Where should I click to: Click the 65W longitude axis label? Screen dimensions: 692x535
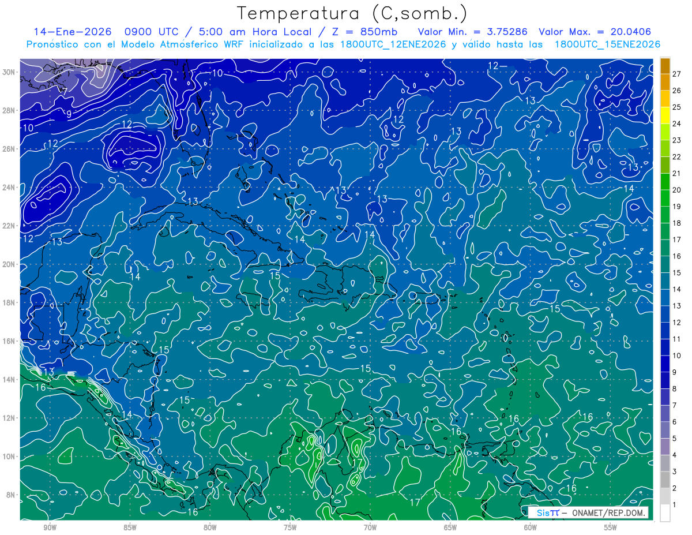click(x=450, y=527)
